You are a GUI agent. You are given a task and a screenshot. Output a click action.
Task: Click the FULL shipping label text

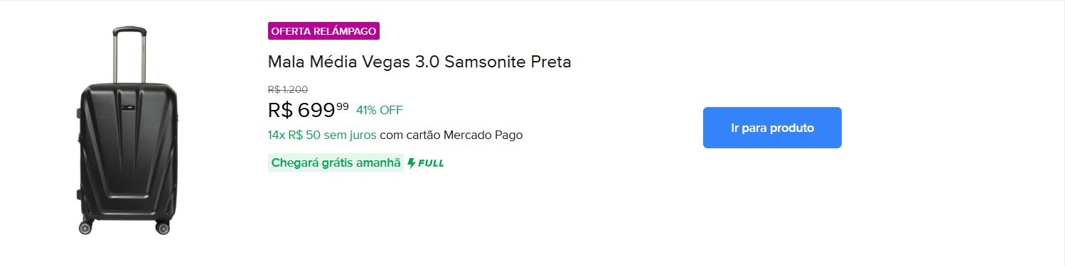(431, 163)
